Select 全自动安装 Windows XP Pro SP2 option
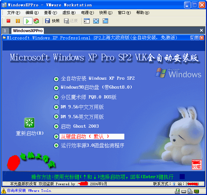Image resolution: width=207 pixels, height=195 pixels. (94, 78)
